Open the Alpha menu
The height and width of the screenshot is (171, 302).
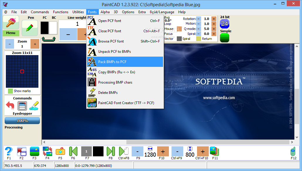pyautogui.click(x=105, y=12)
